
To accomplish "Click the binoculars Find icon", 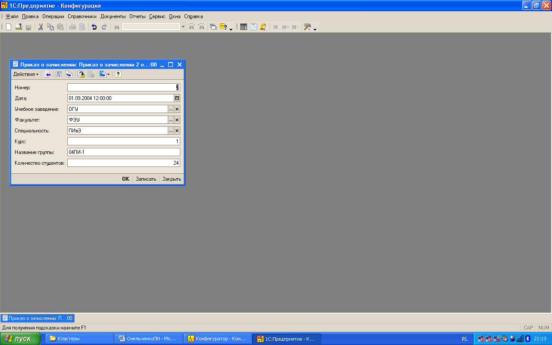I will (116, 27).
